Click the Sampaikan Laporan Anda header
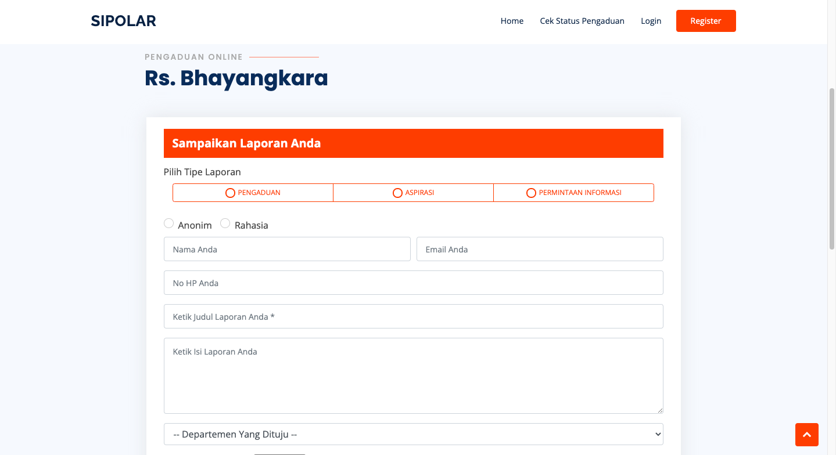This screenshot has width=836, height=455. (413, 143)
